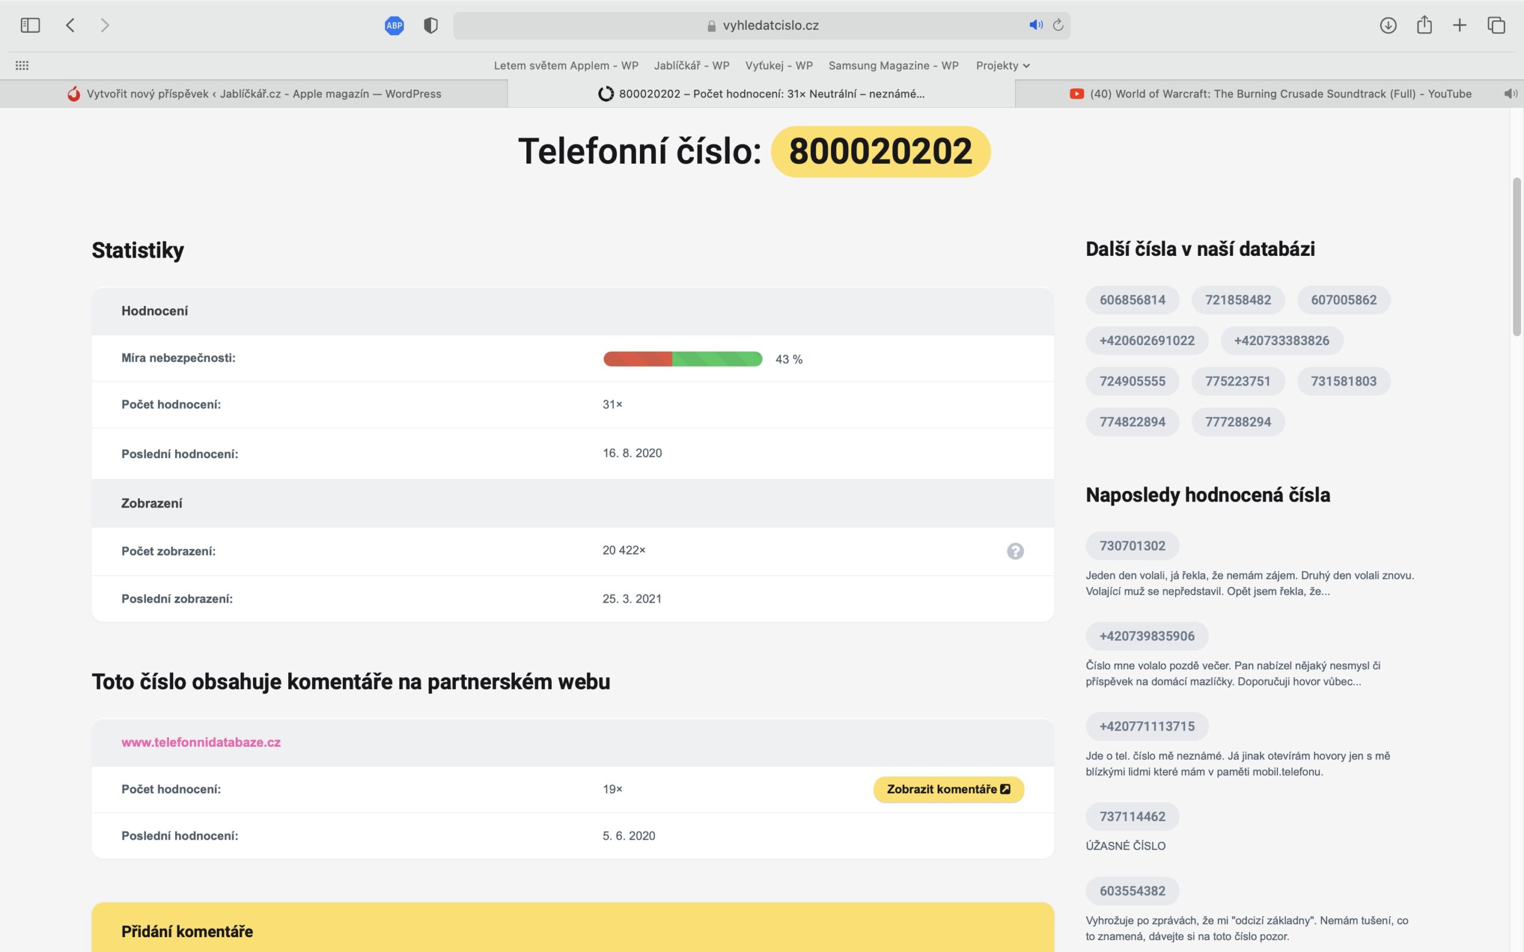
Task: Mute audio from the address bar speaker
Action: pos(1035,25)
